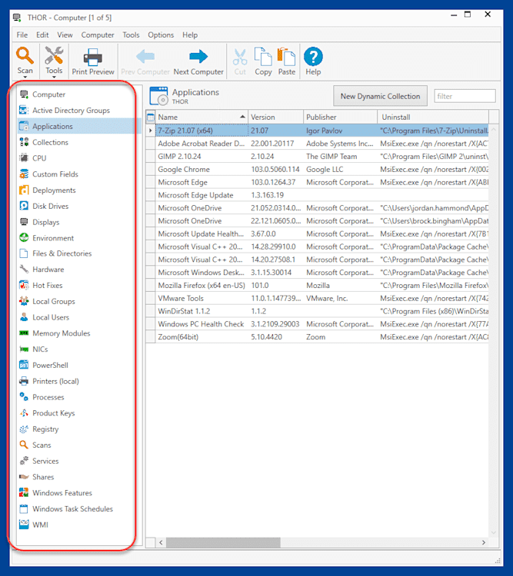This screenshot has height=576, width=513.
Task: Open Displays sidebar entry
Action: click(45, 222)
